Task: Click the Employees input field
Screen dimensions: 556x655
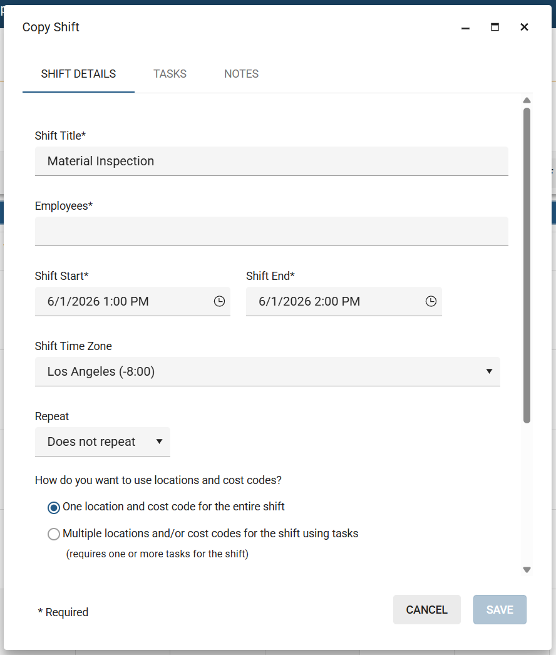Action: click(x=272, y=231)
